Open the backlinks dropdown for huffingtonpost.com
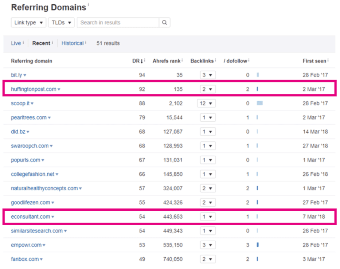This screenshot has width=340, height=269. [x=208, y=89]
